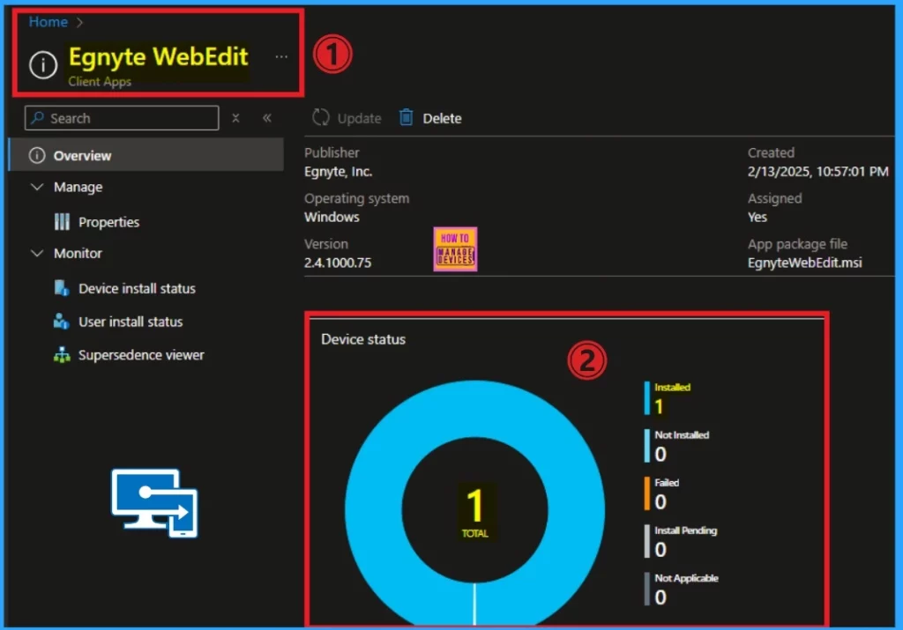
Task: Click the blue Installed color bar
Action: [646, 398]
